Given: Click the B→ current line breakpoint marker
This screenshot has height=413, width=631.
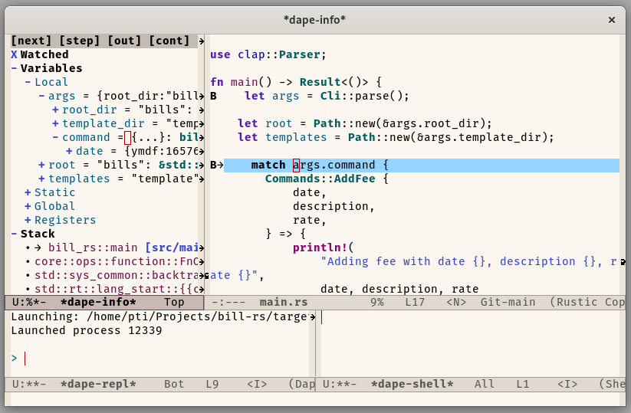Looking at the screenshot, I should click(x=216, y=165).
